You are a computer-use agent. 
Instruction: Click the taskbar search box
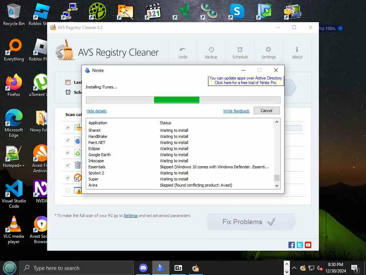pos(76,268)
